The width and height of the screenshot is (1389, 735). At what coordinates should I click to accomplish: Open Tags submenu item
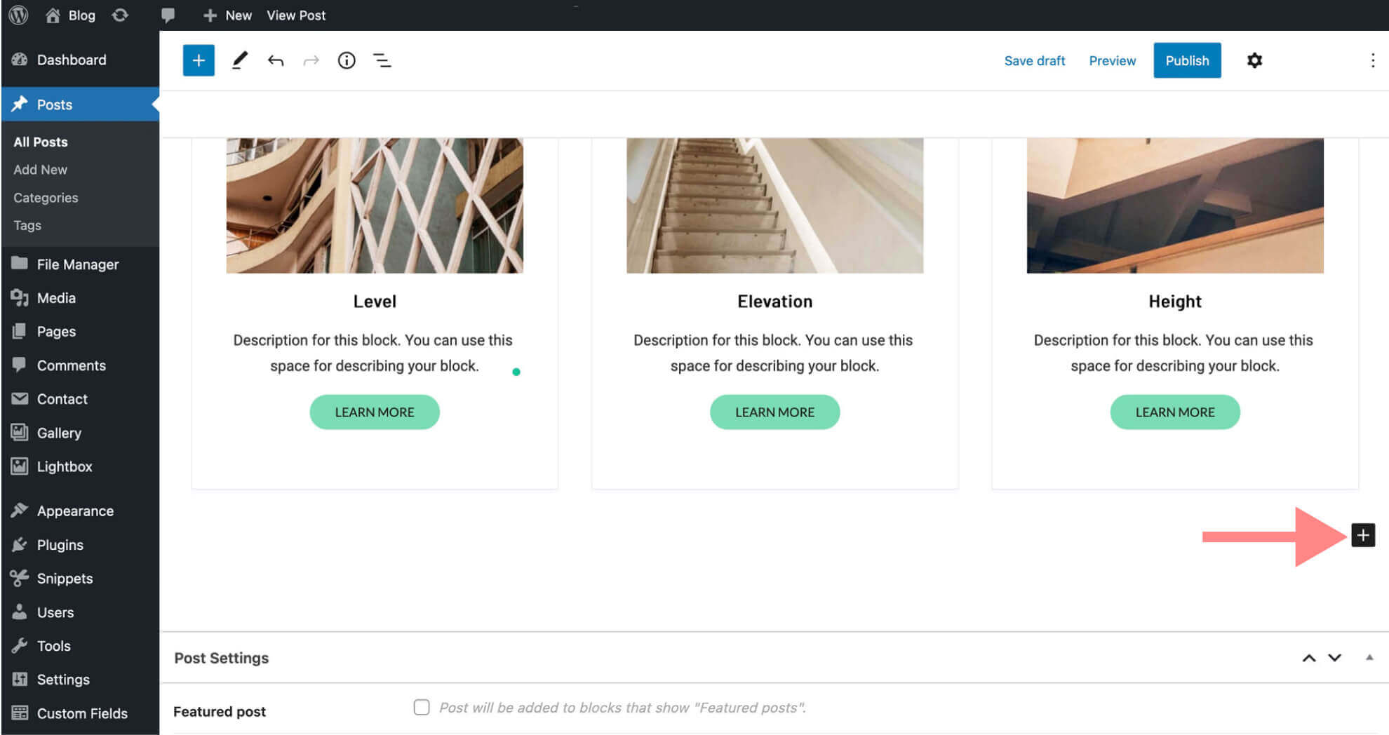(27, 225)
